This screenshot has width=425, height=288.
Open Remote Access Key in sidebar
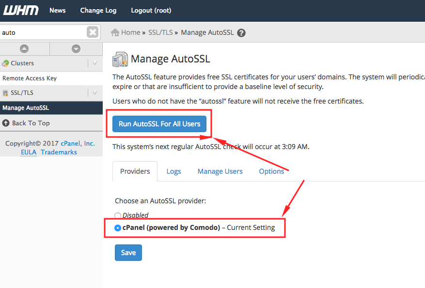tap(30, 78)
